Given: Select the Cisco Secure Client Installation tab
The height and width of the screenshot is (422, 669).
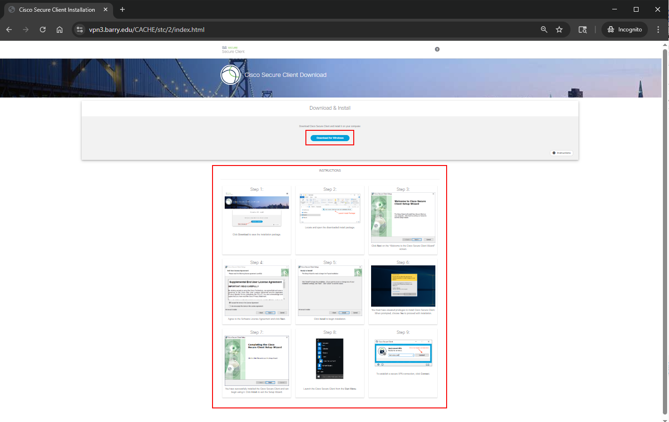Looking at the screenshot, I should click(x=57, y=9).
